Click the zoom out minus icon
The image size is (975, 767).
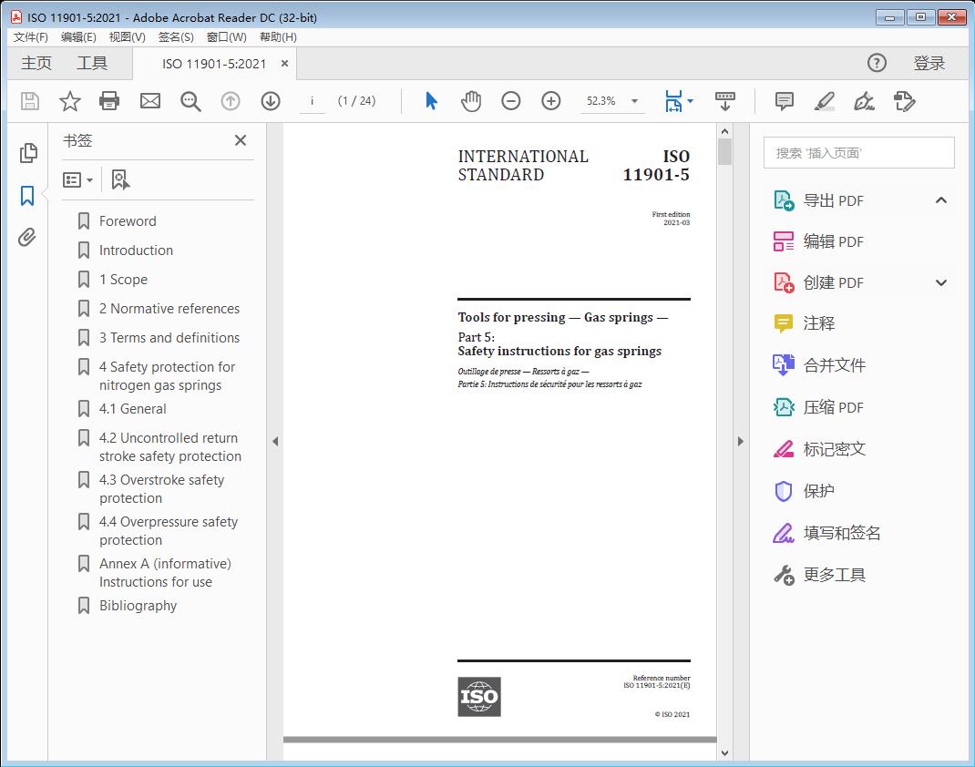[511, 101]
